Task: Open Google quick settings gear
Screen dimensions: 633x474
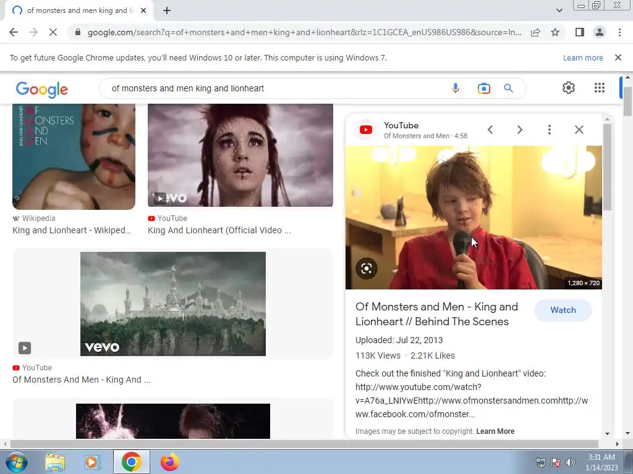Action: [569, 88]
